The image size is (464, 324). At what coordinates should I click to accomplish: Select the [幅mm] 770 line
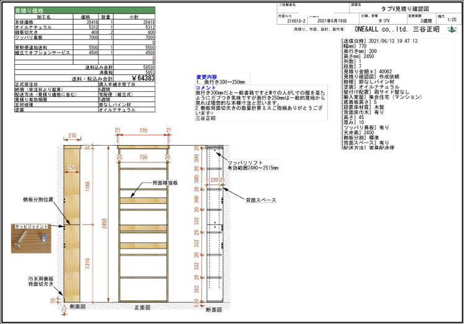tap(354, 46)
